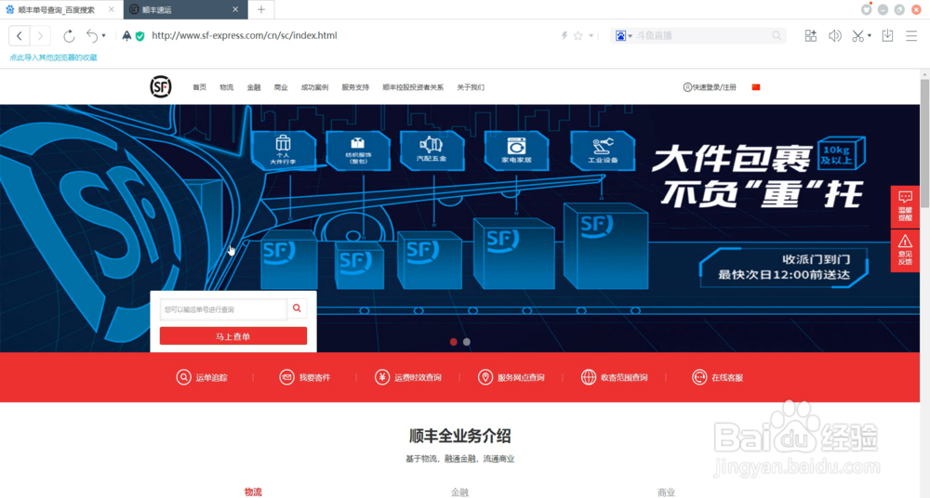Image resolution: width=930 pixels, height=498 pixels.
Task: Click 运费时效查询 in red service bar
Action: [408, 377]
